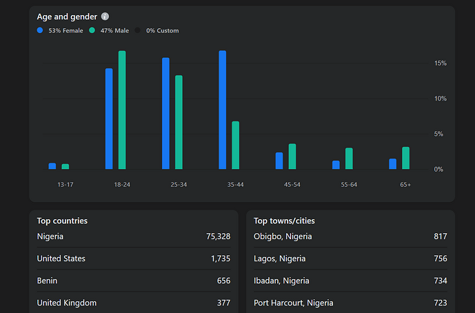Select the 53% Female legend label
Image resolution: width=475 pixels, height=313 pixels.
click(65, 30)
